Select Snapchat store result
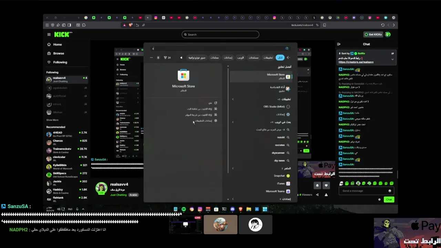441x248 pixels. 261,176
